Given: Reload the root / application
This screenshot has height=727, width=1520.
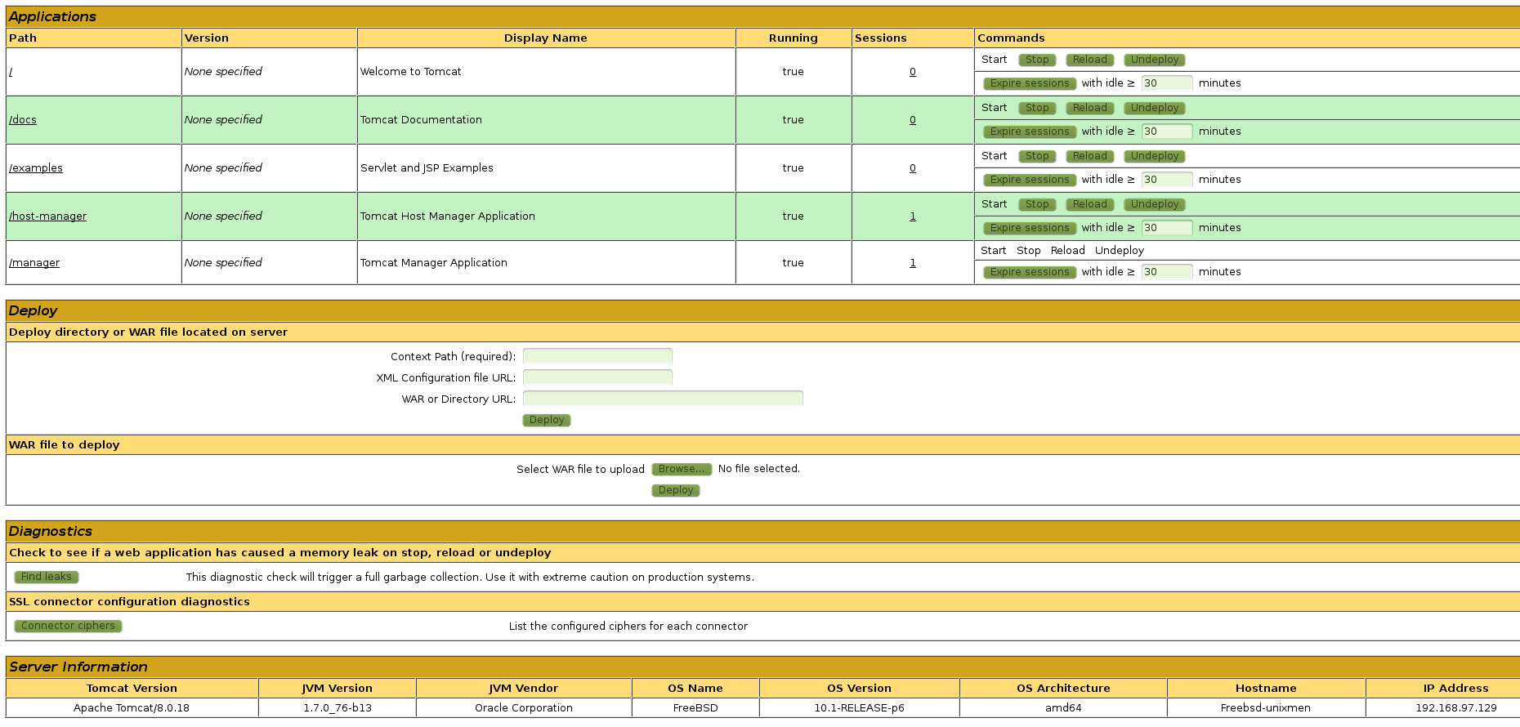Looking at the screenshot, I should point(1089,60).
